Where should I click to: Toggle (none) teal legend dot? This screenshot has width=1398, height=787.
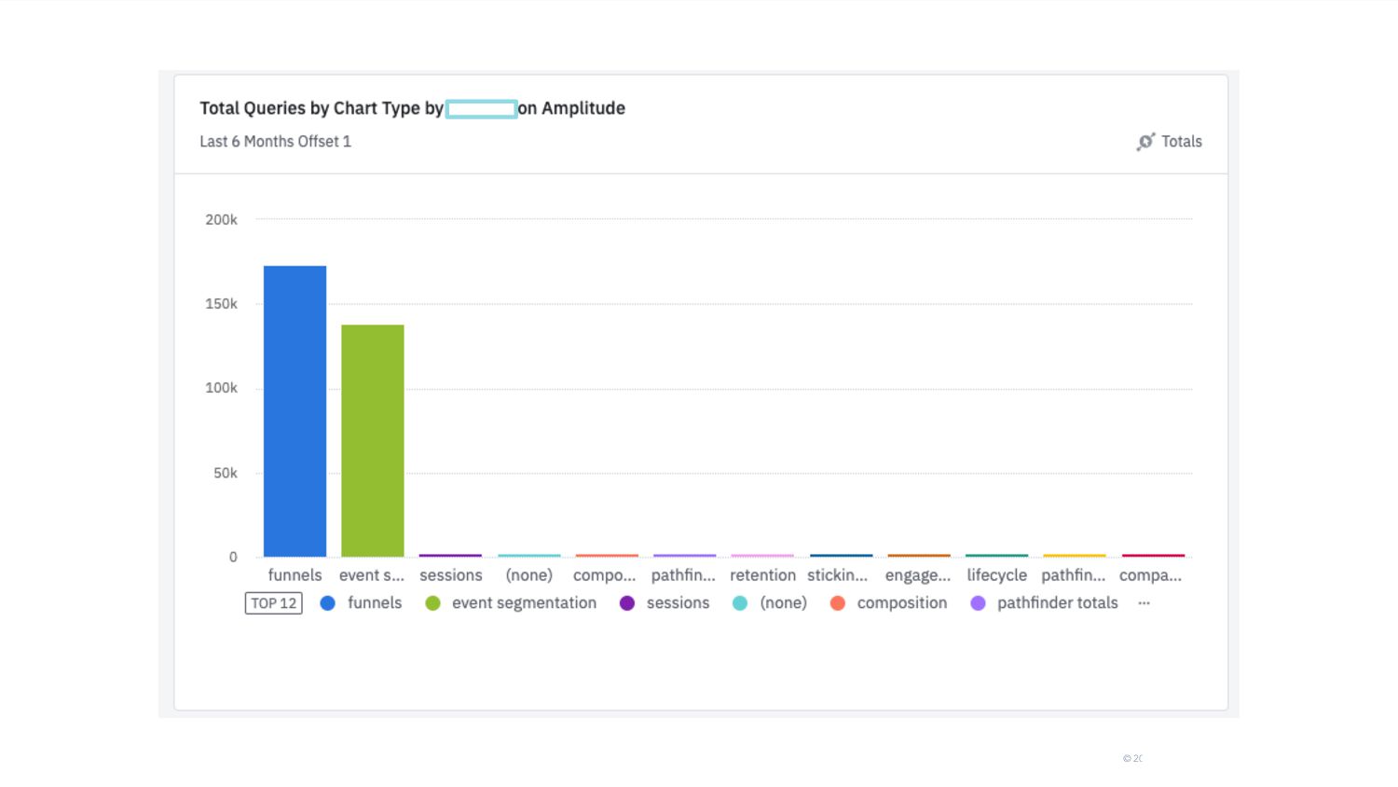coord(740,603)
